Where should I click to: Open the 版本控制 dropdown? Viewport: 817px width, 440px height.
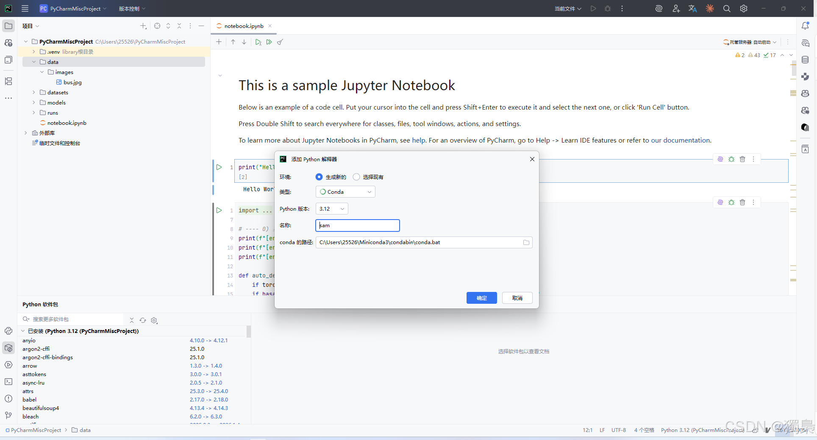(132, 8)
